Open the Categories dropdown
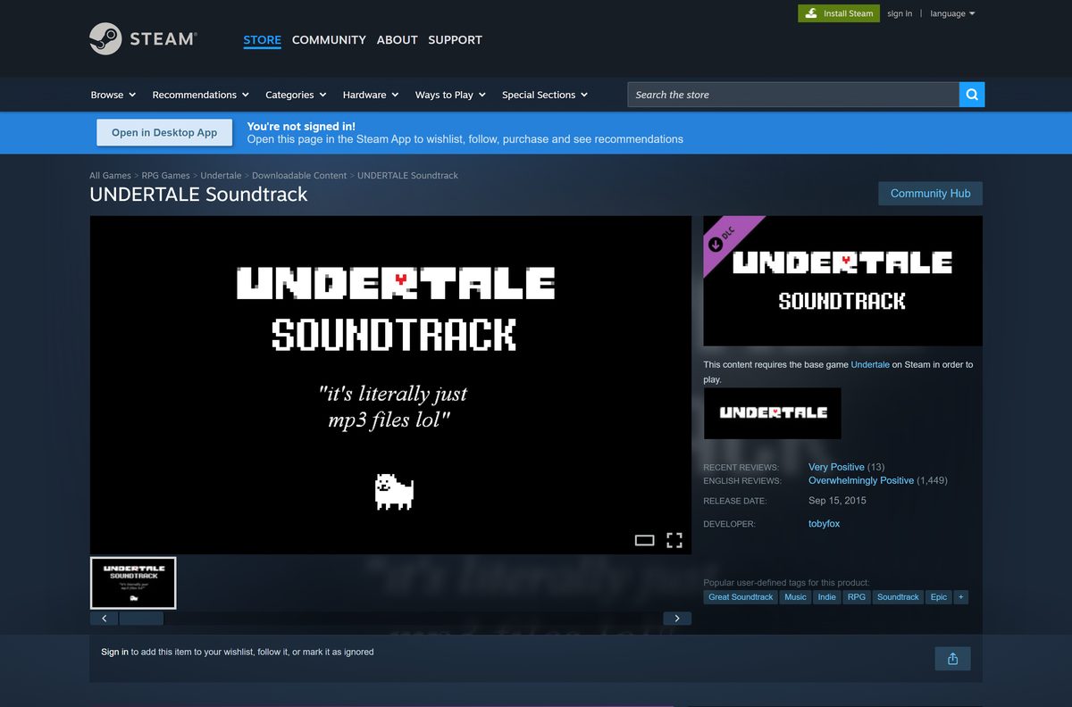Image resolution: width=1072 pixels, height=707 pixels. point(297,95)
